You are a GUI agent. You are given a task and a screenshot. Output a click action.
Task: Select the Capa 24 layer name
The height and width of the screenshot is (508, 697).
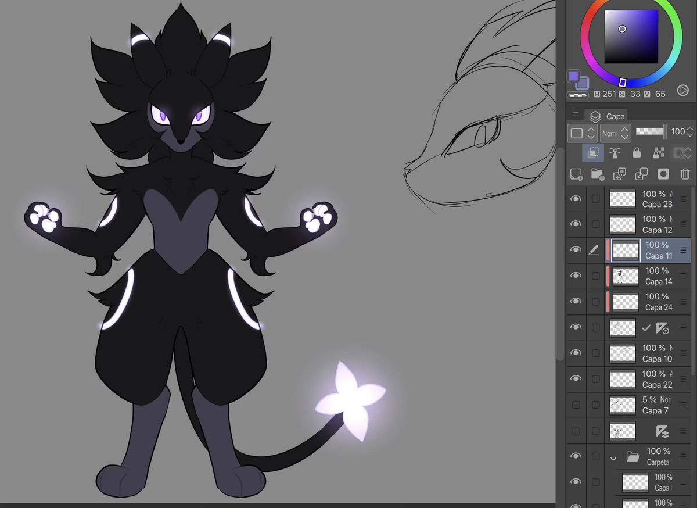pyautogui.click(x=659, y=307)
